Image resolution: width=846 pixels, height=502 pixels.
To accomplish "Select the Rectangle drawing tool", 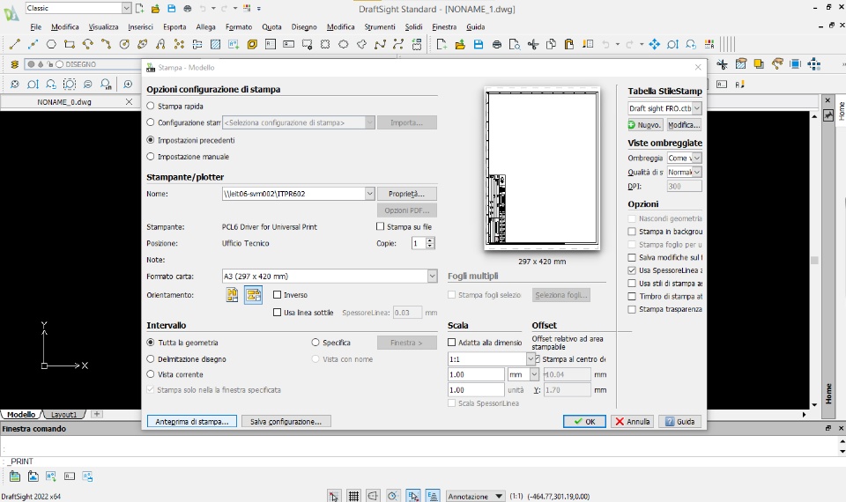I will point(69,44).
